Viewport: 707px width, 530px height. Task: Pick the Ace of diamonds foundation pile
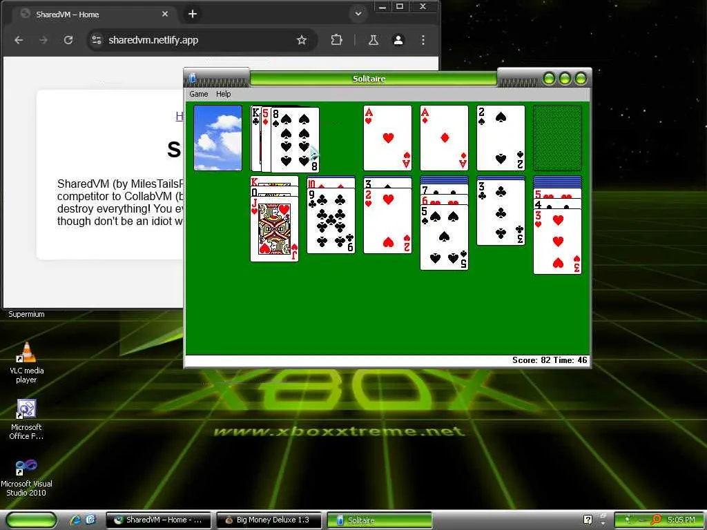tap(444, 138)
